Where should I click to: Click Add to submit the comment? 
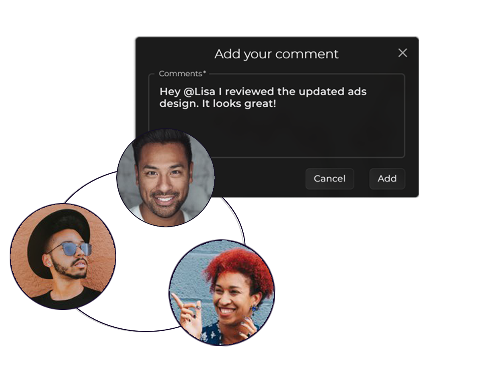[x=387, y=179]
